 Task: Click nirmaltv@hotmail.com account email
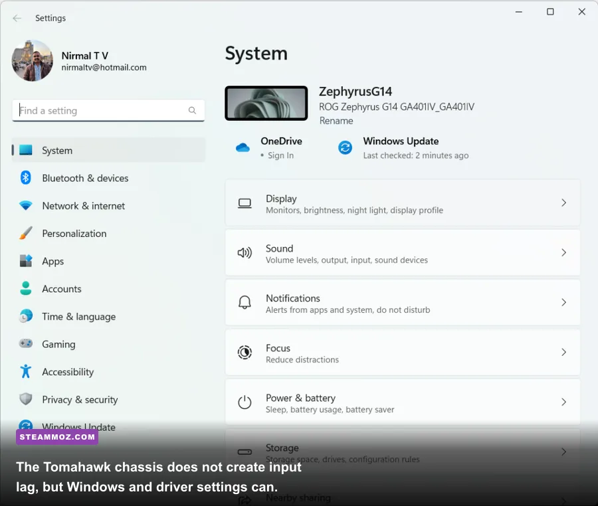[x=104, y=68]
